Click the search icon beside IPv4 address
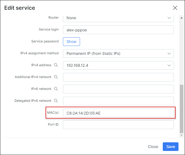The image size is (185, 155). (x=56, y=65)
